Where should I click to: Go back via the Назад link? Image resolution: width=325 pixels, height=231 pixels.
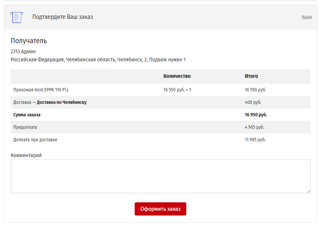[x=306, y=17]
